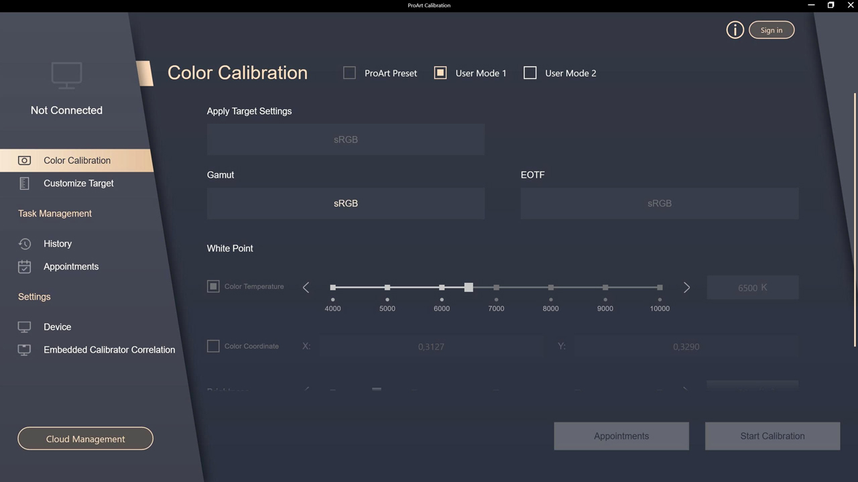Click the Appointments calendar icon
Viewport: 858px width, 482px height.
[24, 267]
